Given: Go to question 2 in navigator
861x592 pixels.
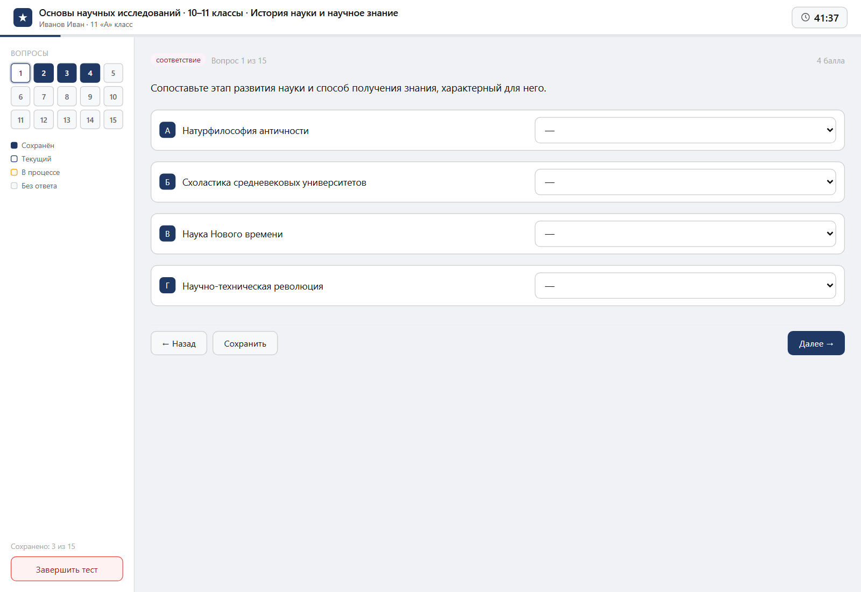Looking at the screenshot, I should coord(44,73).
